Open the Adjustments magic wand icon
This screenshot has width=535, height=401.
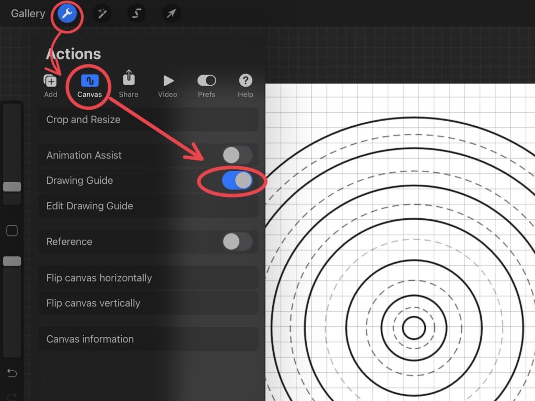tap(102, 14)
